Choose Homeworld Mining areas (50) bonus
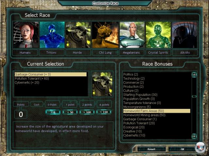 click(144, 115)
